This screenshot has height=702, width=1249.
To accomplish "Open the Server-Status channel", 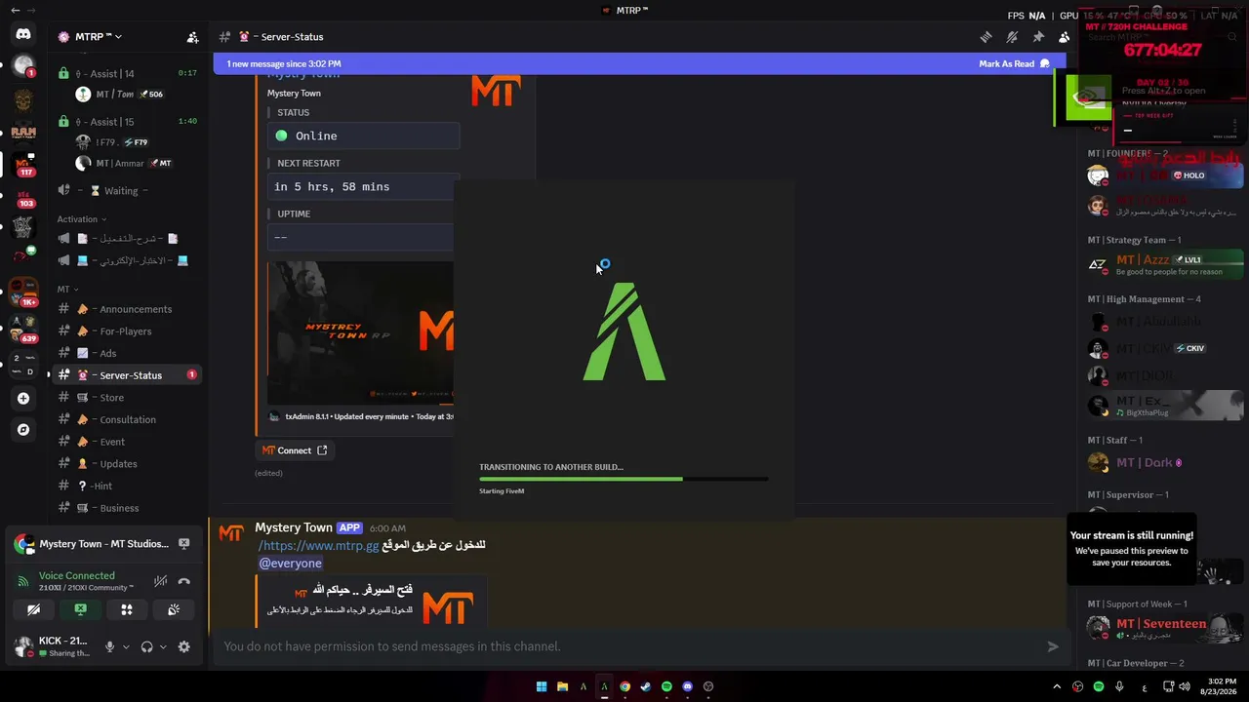I will (x=127, y=375).
